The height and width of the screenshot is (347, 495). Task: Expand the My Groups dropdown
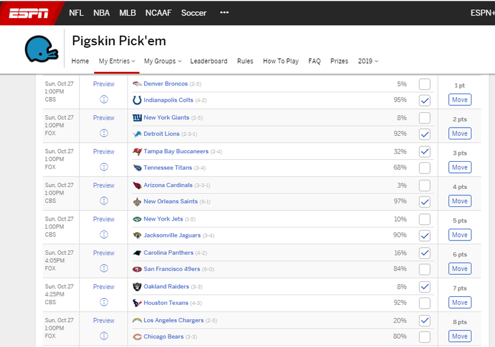163,61
